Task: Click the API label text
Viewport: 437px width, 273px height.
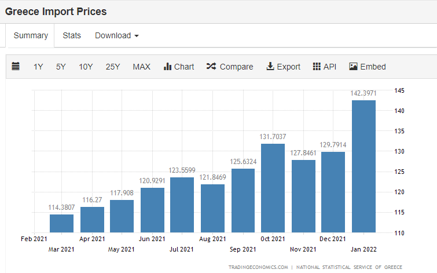Action: pyautogui.click(x=330, y=67)
